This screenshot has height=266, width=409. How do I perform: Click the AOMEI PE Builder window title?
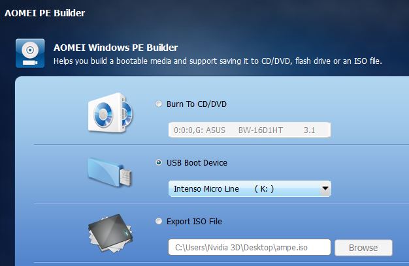(x=44, y=13)
